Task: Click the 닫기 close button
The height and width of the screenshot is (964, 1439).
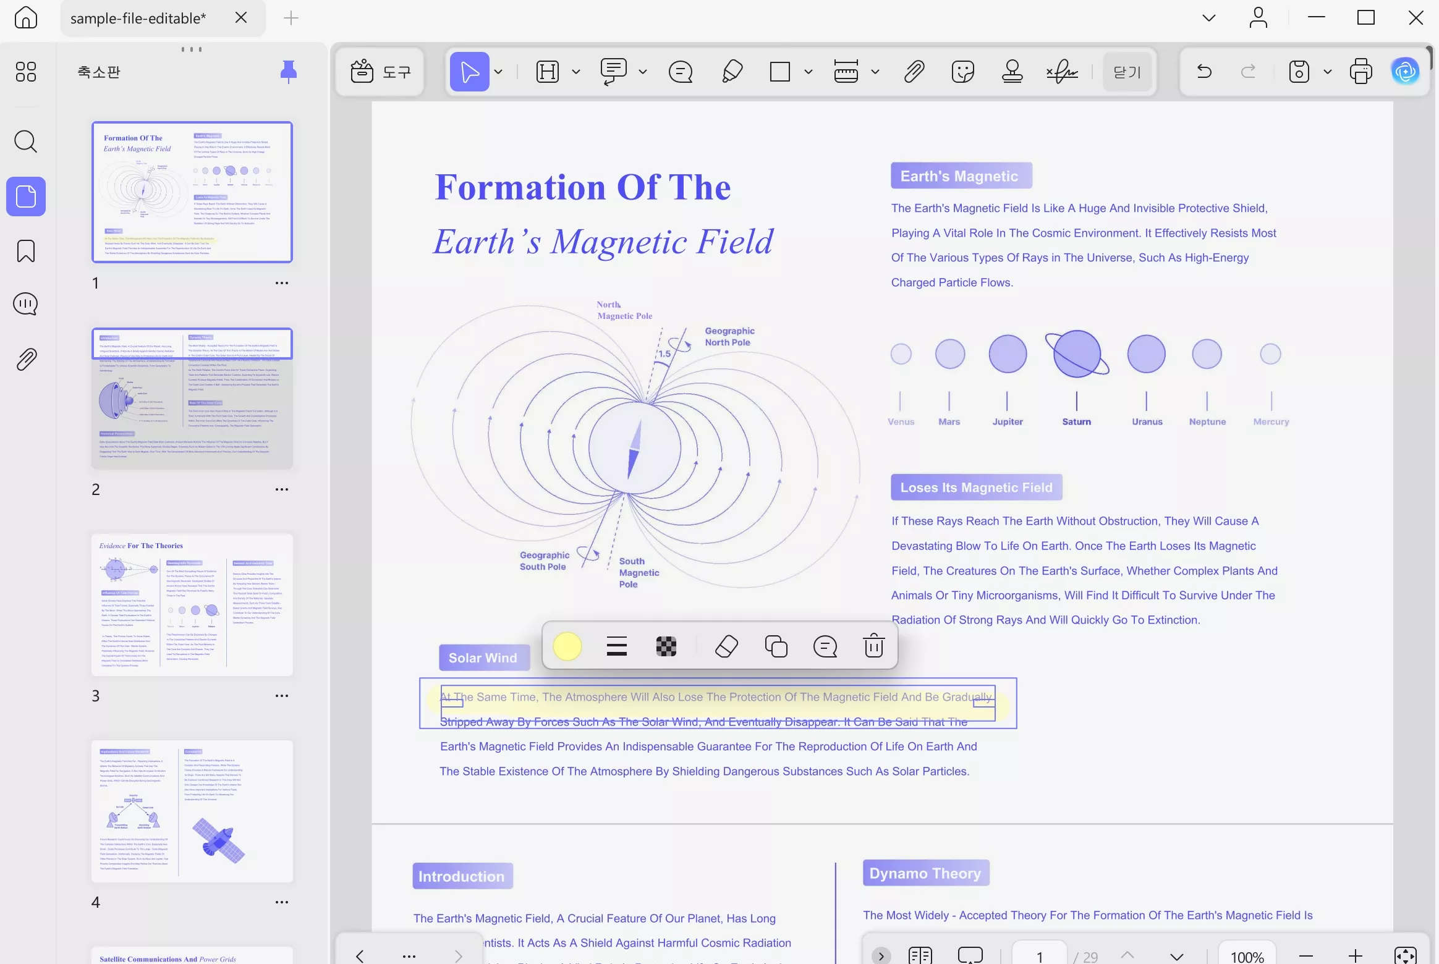Action: pyautogui.click(x=1127, y=72)
